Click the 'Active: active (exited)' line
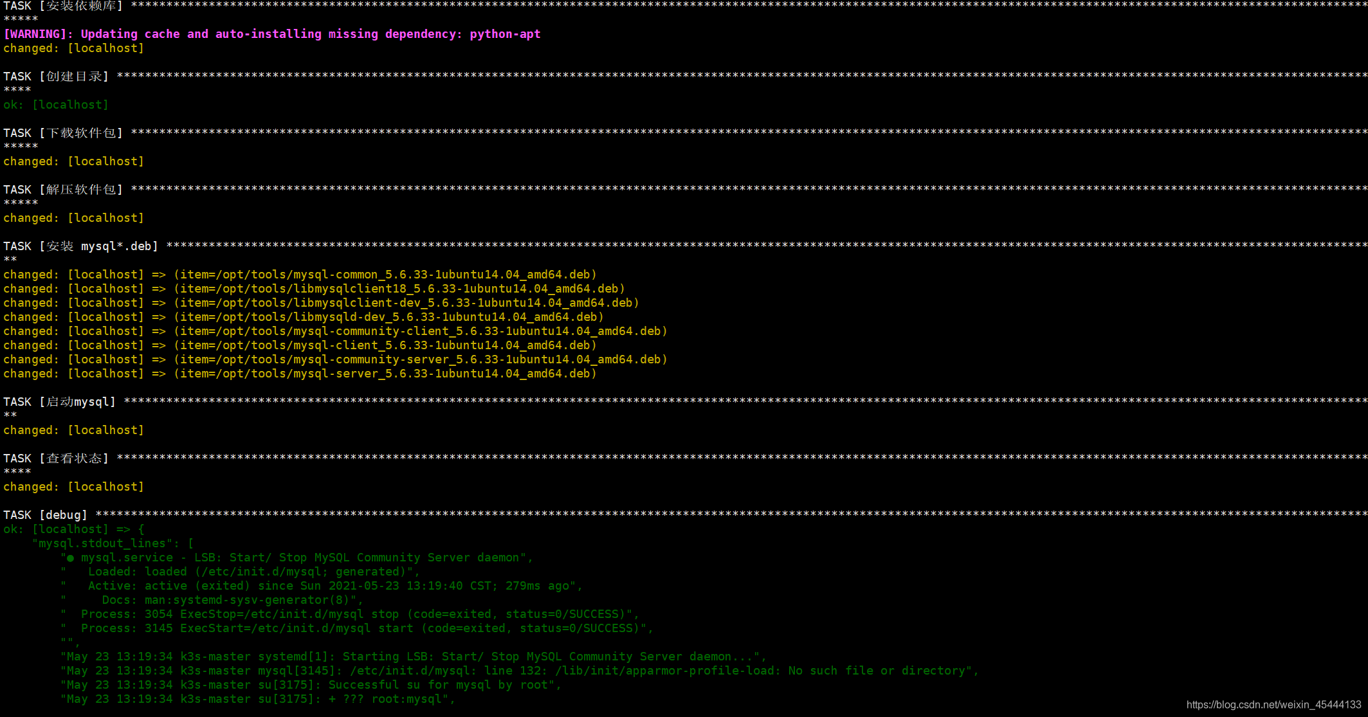The width and height of the screenshot is (1368, 717). click(x=322, y=586)
